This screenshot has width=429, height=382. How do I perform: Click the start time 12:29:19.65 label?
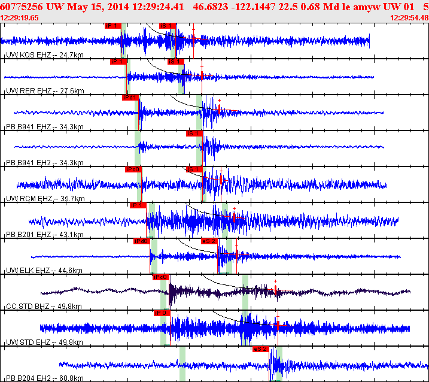pos(19,18)
